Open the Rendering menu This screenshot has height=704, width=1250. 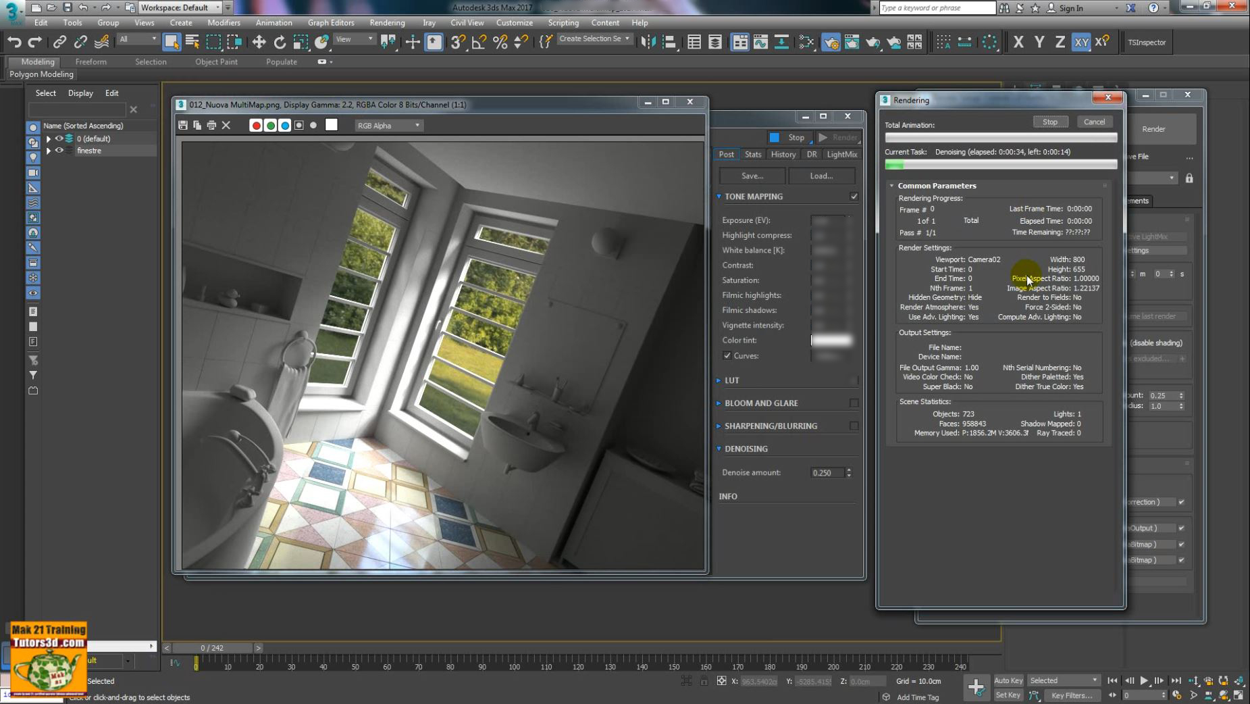(x=387, y=22)
